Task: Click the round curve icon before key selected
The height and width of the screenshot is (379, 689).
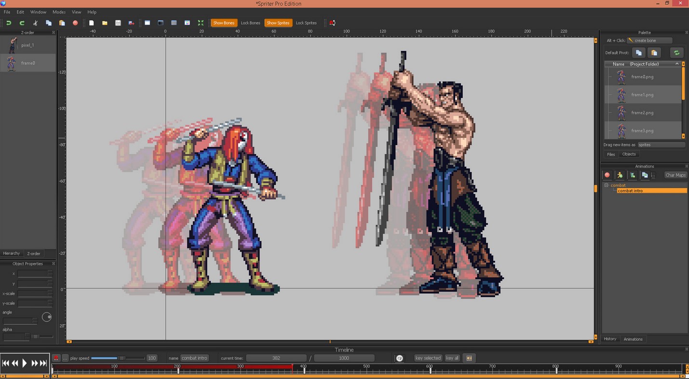Action: coord(399,358)
